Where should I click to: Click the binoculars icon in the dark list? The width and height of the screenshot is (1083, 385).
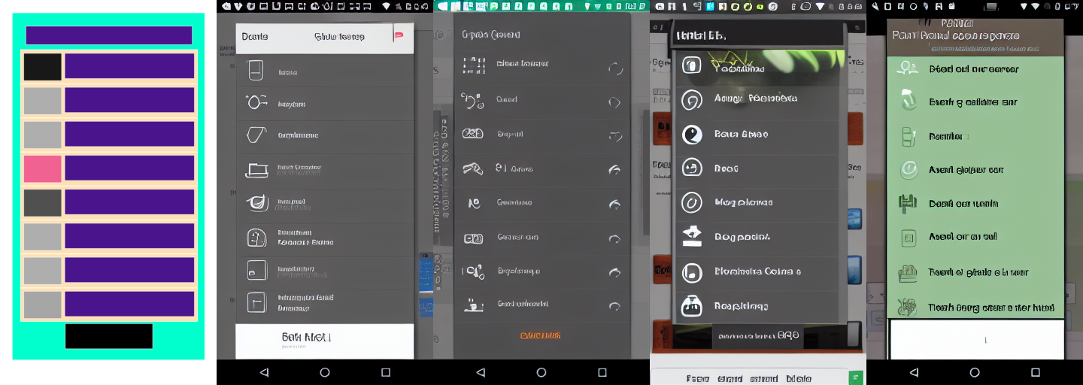tap(472, 134)
